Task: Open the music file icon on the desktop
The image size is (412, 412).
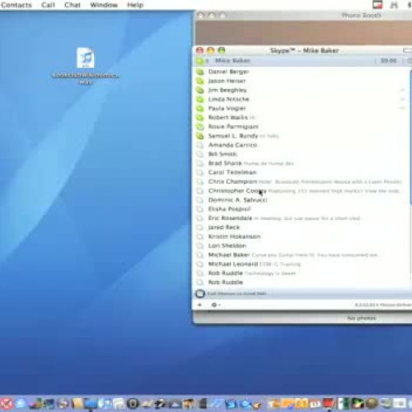Action: (86, 58)
